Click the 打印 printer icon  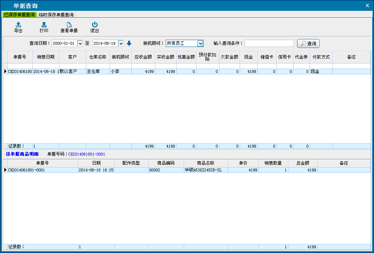pos(44,25)
